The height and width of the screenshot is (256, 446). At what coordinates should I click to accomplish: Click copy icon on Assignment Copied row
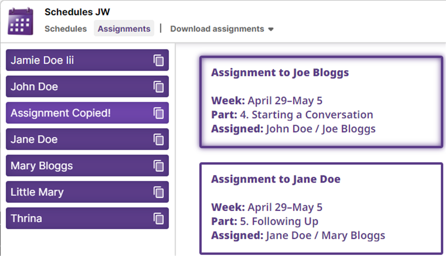point(159,113)
